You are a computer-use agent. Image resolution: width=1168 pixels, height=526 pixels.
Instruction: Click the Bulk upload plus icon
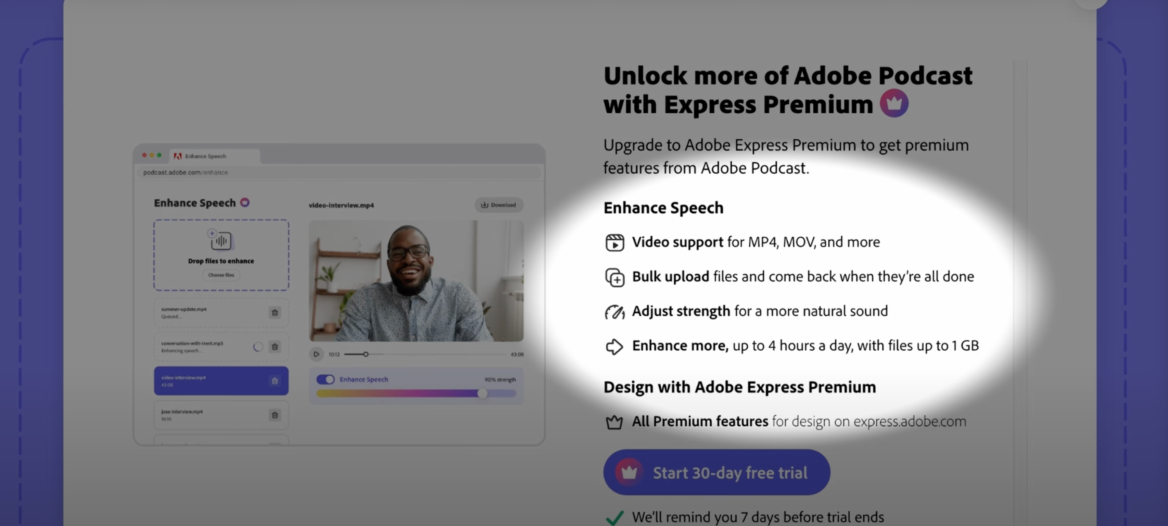pyautogui.click(x=615, y=277)
